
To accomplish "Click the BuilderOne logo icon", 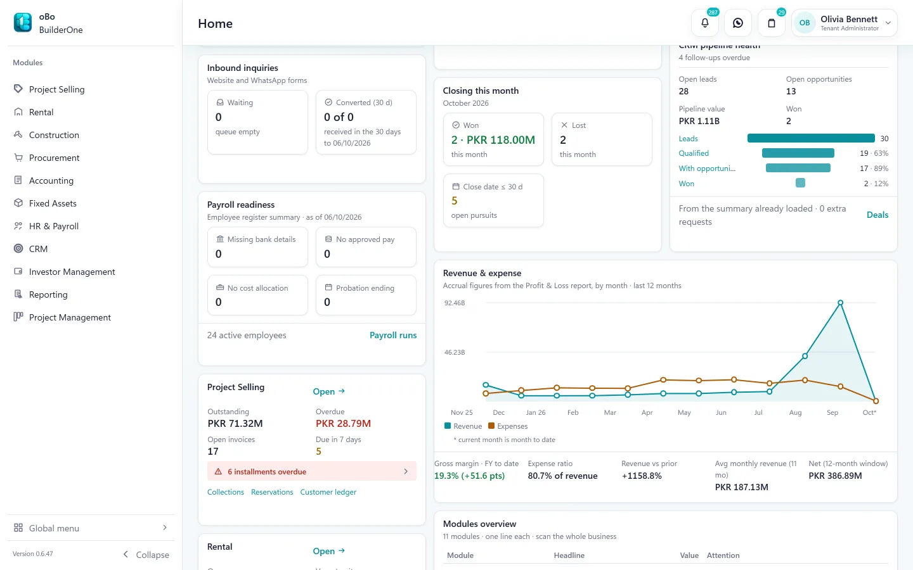I will click(23, 23).
